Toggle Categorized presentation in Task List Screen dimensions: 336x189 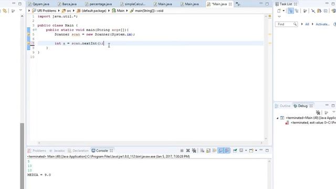[x=290, y=10]
